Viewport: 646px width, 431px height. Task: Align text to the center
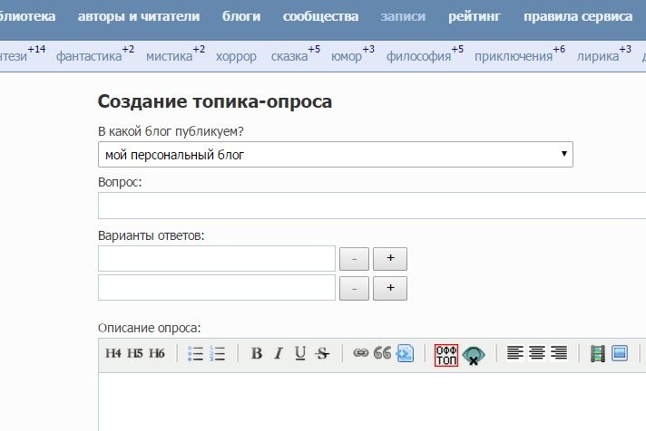[537, 354]
